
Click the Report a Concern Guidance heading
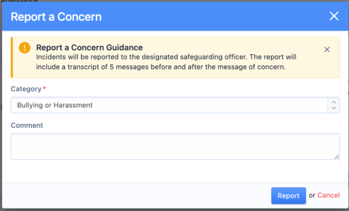point(90,47)
